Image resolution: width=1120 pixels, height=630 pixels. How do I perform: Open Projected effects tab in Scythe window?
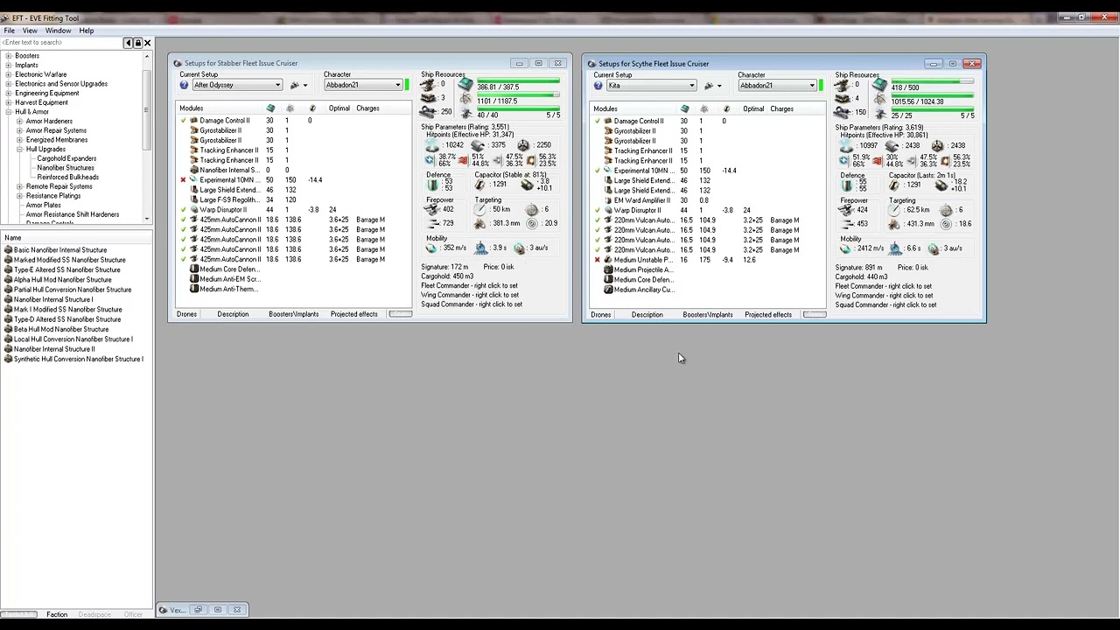768,315
